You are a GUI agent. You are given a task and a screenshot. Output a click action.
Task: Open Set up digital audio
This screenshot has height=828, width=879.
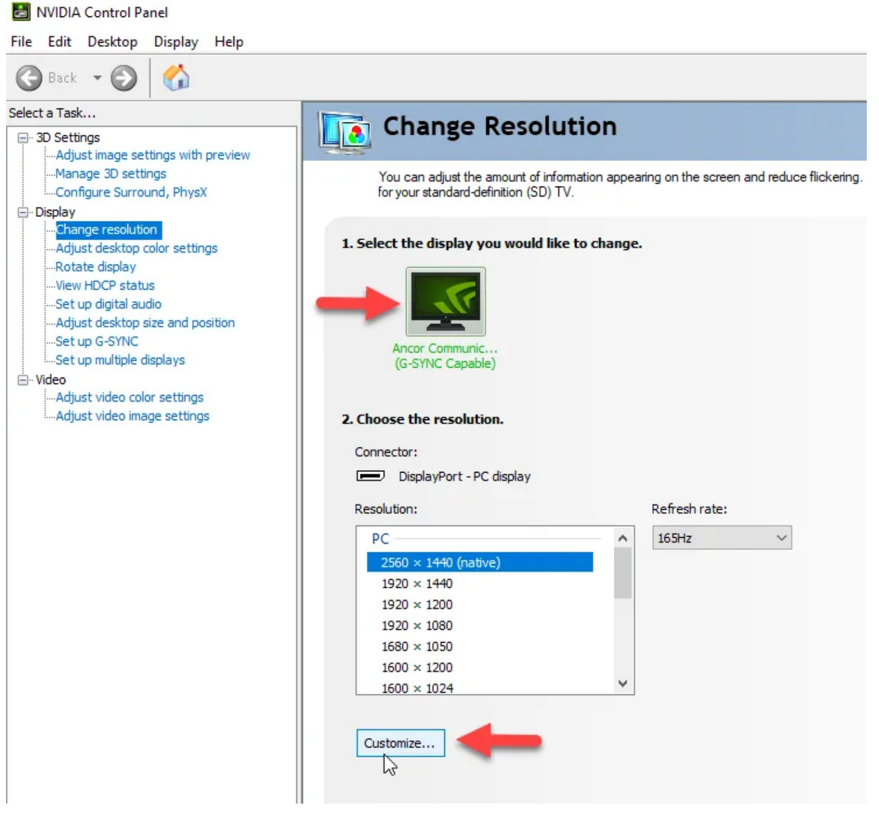[x=109, y=304]
